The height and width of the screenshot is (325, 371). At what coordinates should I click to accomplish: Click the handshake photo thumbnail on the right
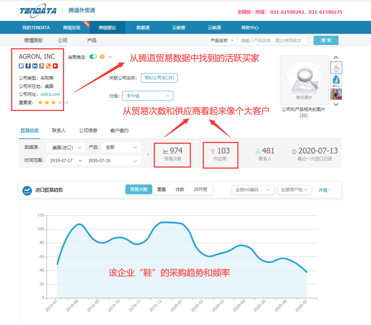(x=336, y=94)
